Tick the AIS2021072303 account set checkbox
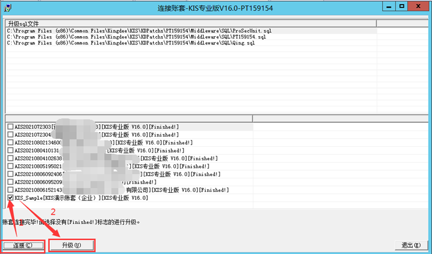The width and height of the screenshot is (432, 254). coord(10,126)
